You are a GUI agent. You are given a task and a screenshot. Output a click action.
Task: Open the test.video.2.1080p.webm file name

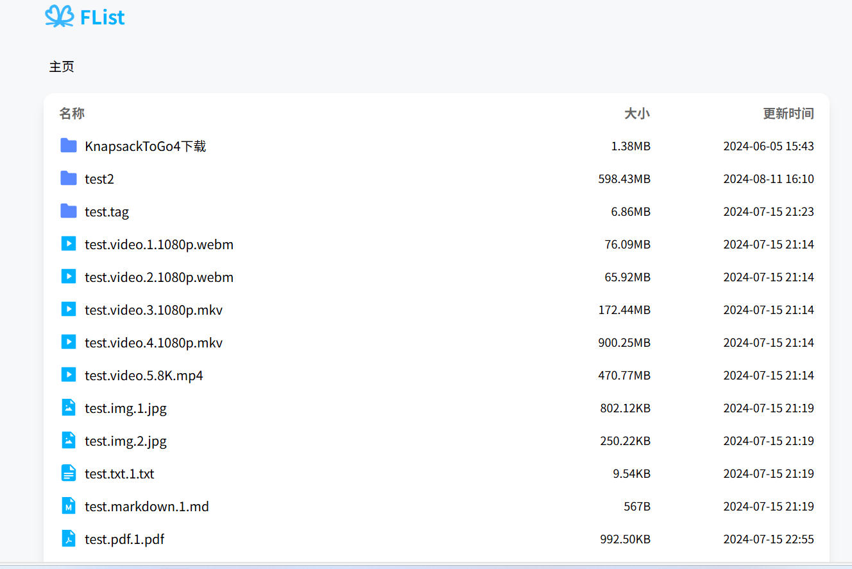[159, 277]
